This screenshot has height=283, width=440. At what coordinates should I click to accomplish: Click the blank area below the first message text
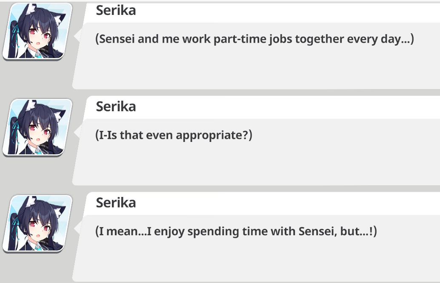(255, 68)
